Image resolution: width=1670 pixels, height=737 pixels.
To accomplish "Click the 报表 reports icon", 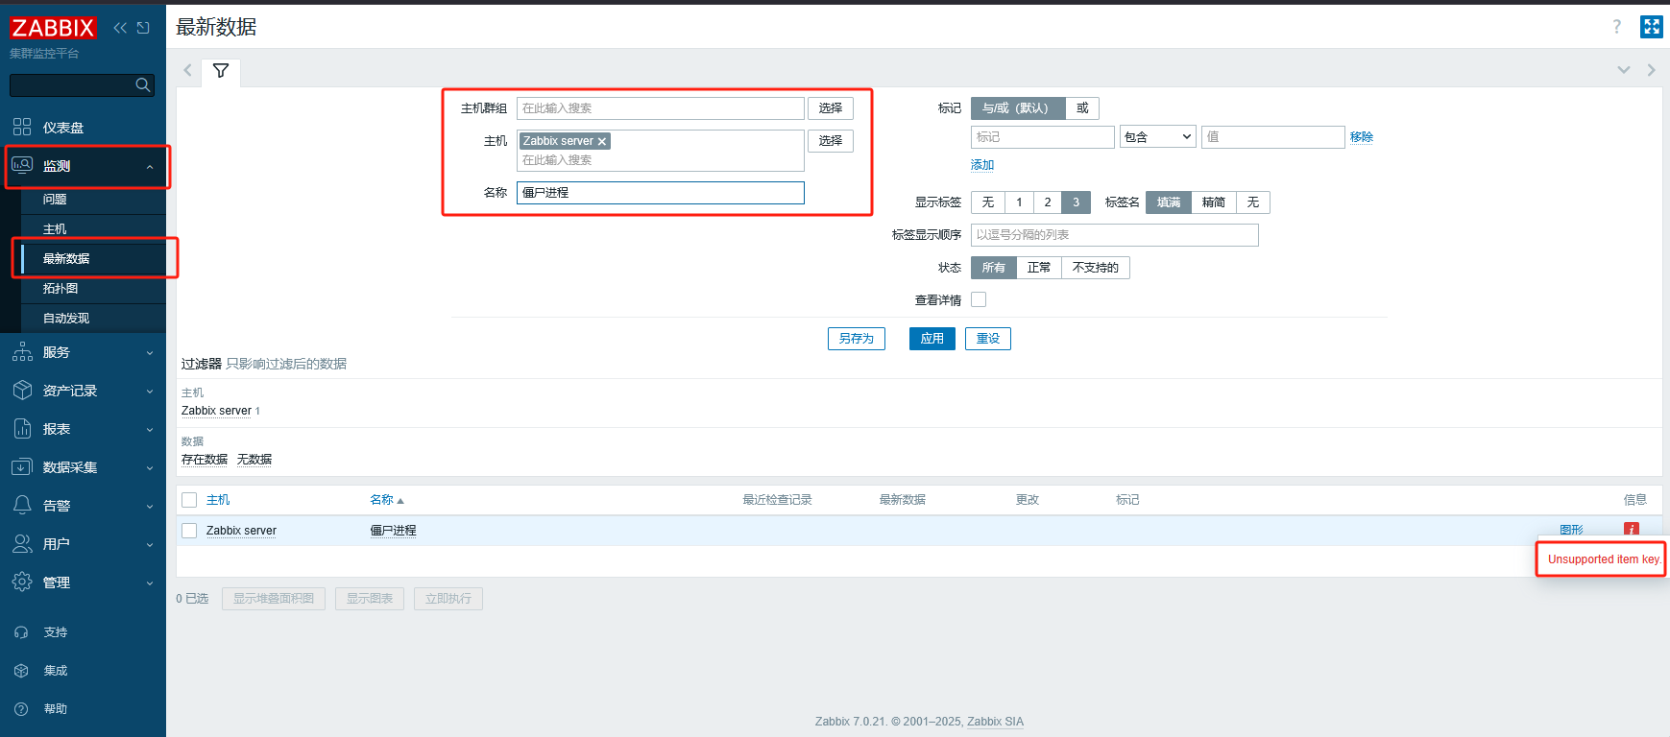I will tap(22, 429).
